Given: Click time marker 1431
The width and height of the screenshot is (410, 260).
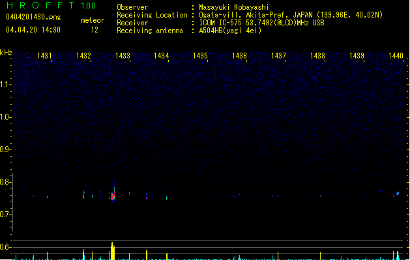Looking at the screenshot, I should 44,56.
